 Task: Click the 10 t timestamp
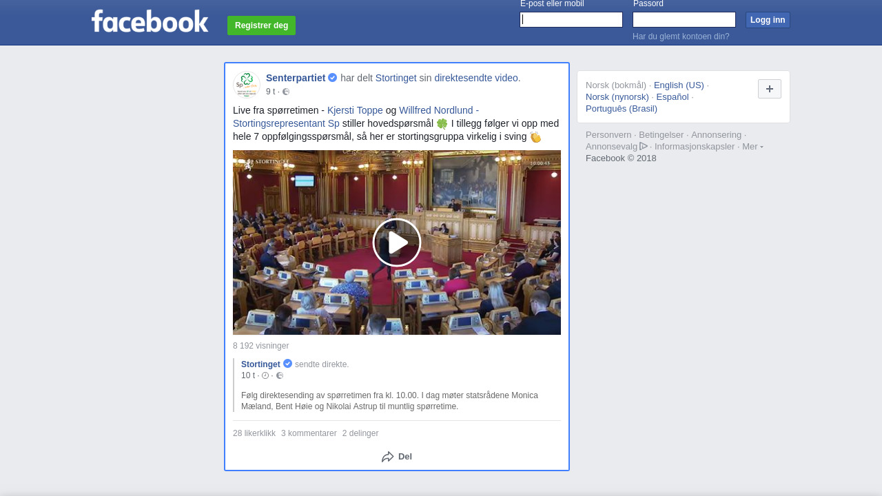(x=248, y=375)
